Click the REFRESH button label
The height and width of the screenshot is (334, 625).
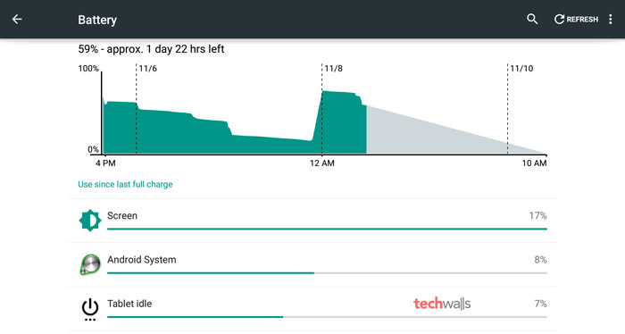point(582,19)
